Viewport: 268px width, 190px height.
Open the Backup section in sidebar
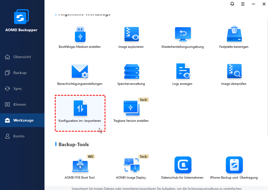click(22, 73)
